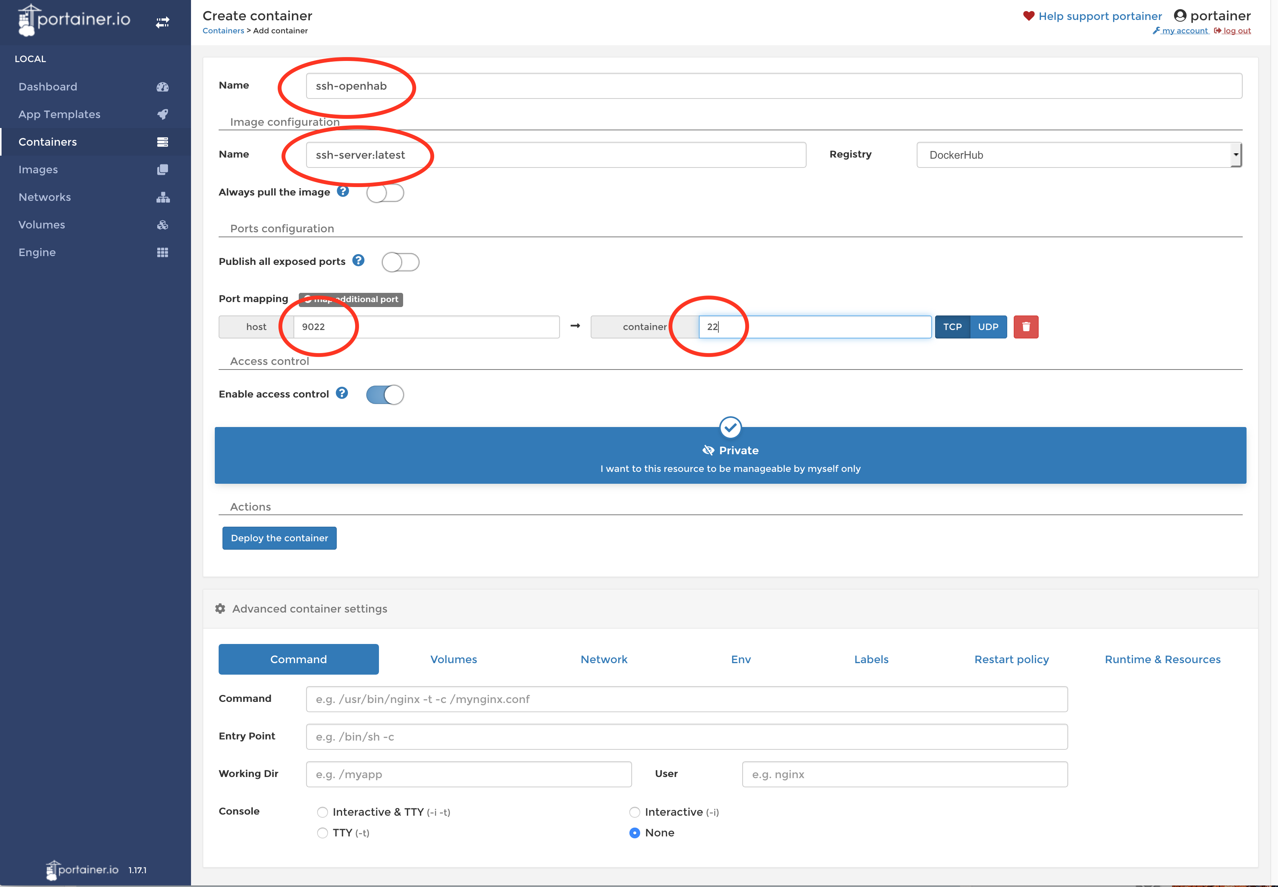The image size is (1278, 887).
Task: Click Deploy the container button
Action: coord(279,538)
